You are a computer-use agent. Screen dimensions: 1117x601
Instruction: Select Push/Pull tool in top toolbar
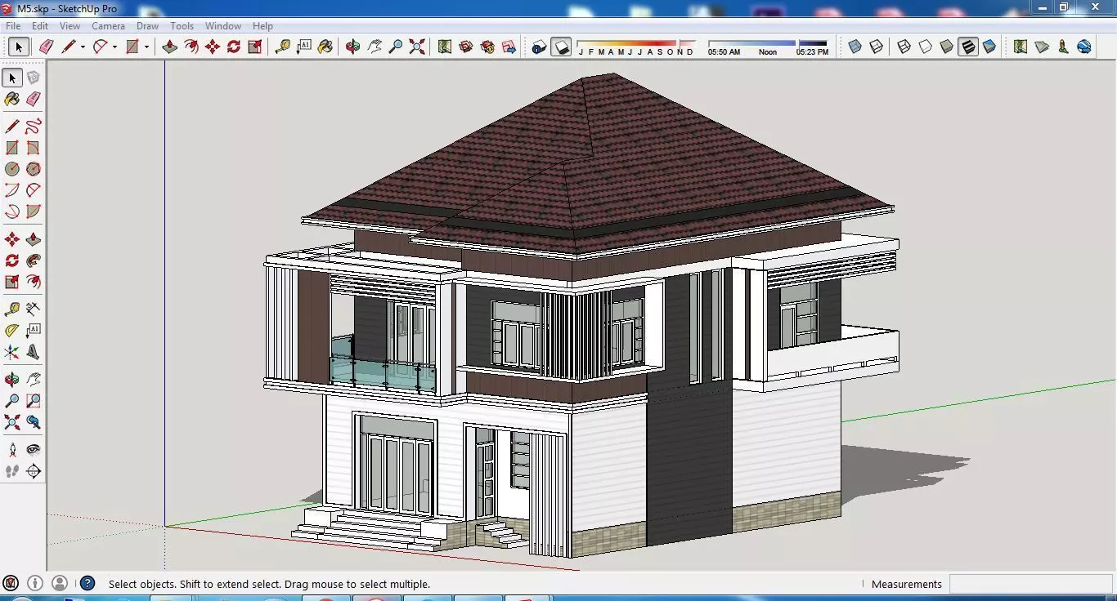coord(170,47)
